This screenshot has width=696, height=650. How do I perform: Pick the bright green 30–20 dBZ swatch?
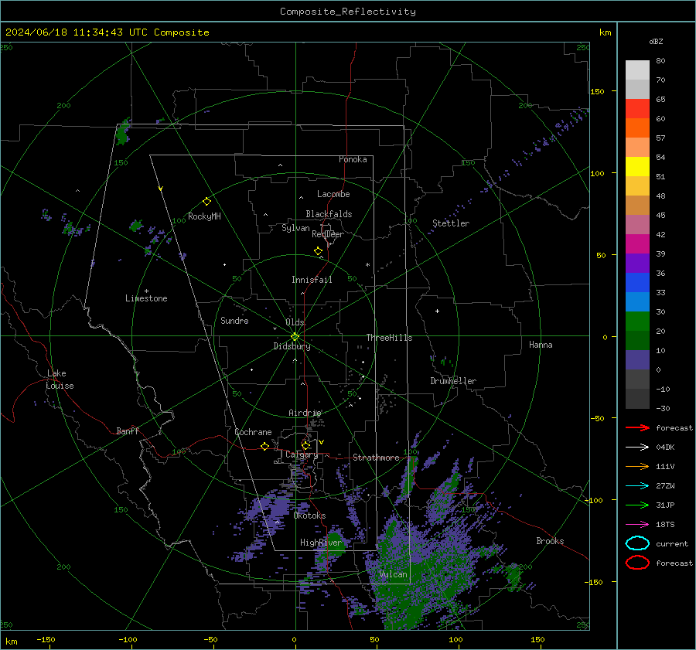coord(637,321)
